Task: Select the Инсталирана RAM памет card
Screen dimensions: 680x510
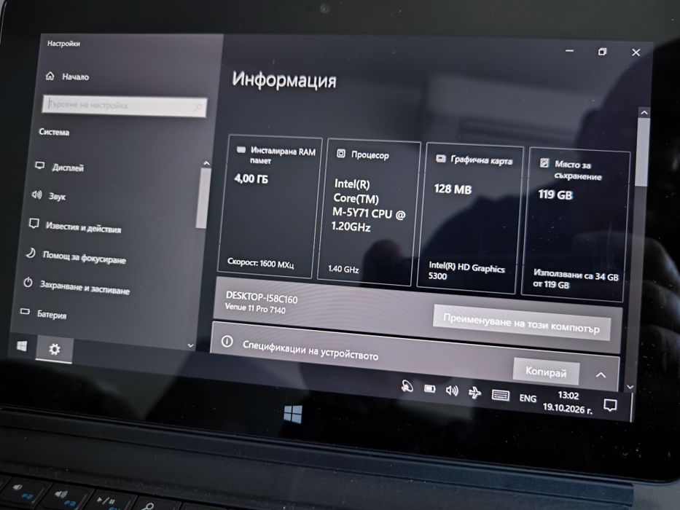Action: pyautogui.click(x=270, y=207)
